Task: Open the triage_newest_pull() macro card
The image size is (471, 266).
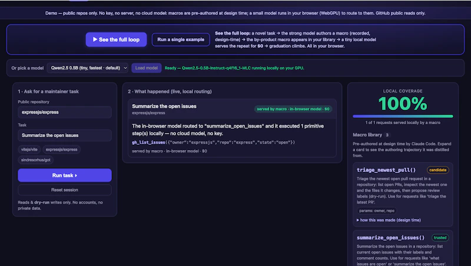Action: click(403, 195)
